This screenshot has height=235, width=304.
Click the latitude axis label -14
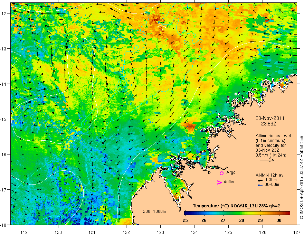coord(4,84)
